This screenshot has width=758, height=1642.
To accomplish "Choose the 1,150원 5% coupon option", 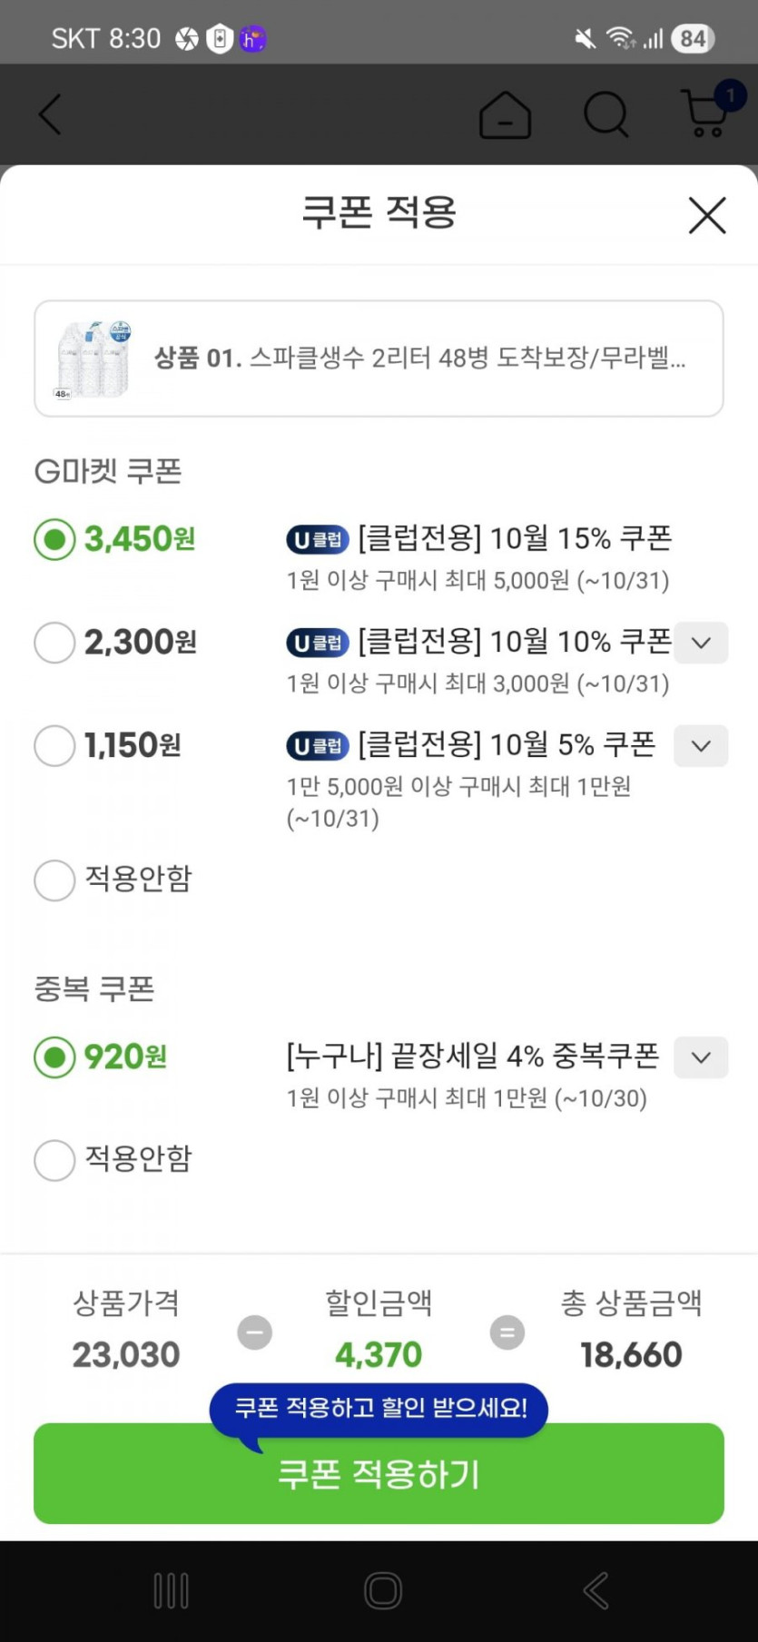I will coord(54,746).
